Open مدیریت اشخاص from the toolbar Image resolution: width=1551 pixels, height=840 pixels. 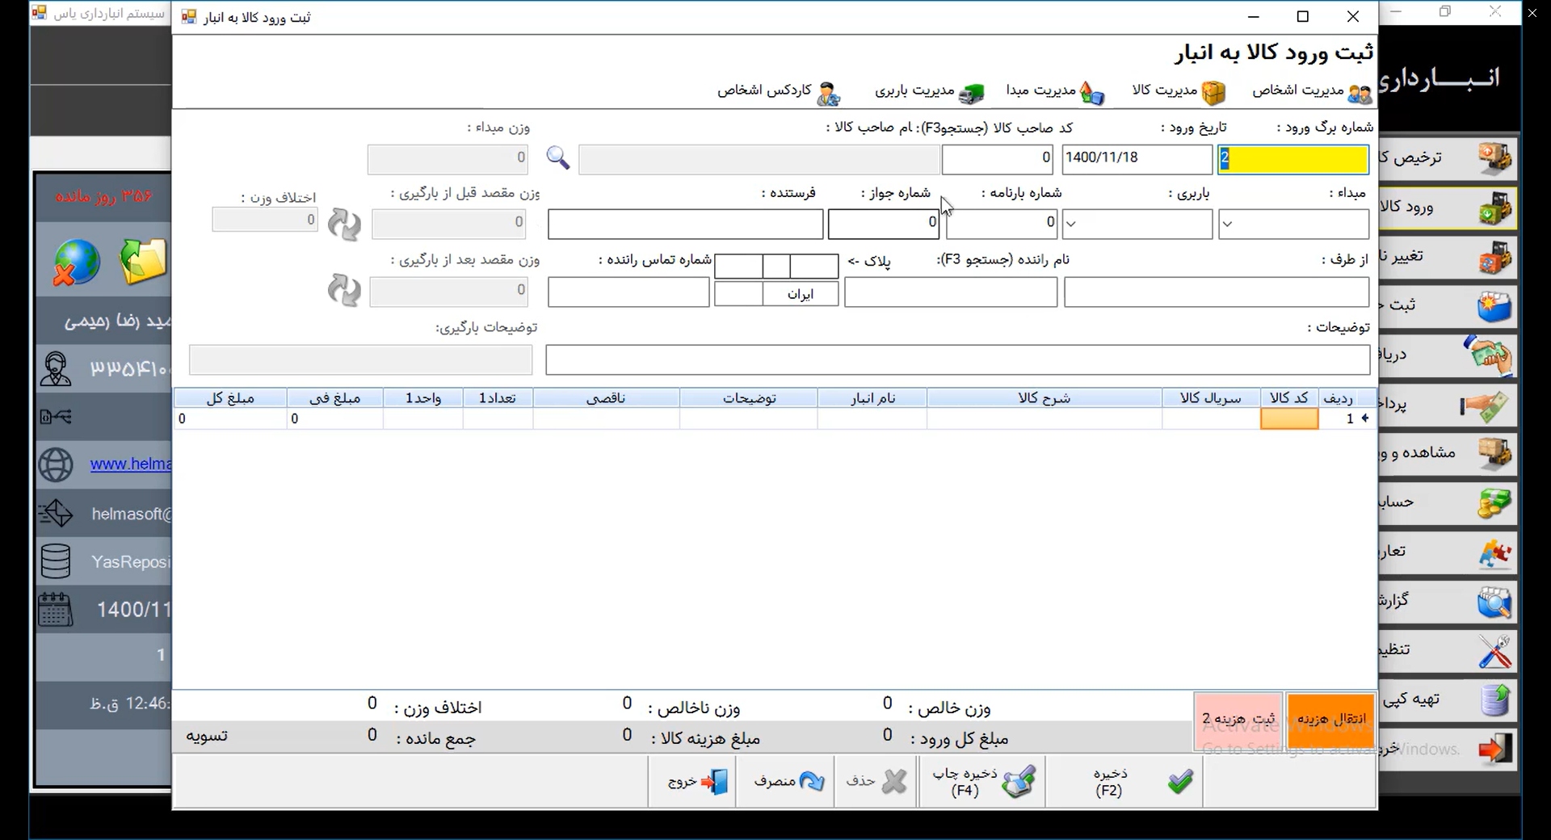(1312, 92)
